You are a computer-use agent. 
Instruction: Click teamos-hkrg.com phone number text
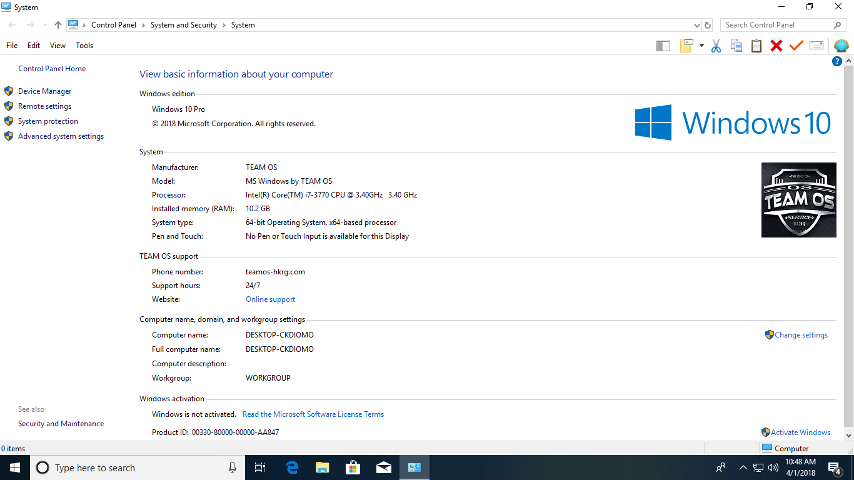pyautogui.click(x=275, y=272)
